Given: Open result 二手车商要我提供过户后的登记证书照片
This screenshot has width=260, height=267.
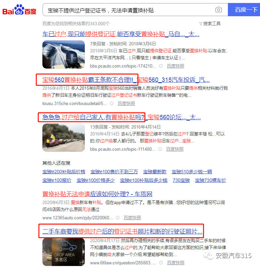Looking at the screenshot, I should [x=122, y=231].
